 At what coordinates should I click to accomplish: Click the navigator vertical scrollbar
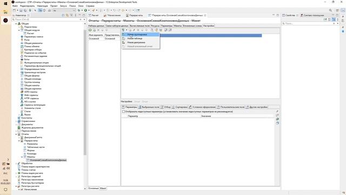pos(85,93)
